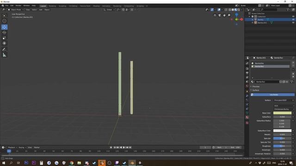
Task: Open the File menu
Action: coord(7,6)
